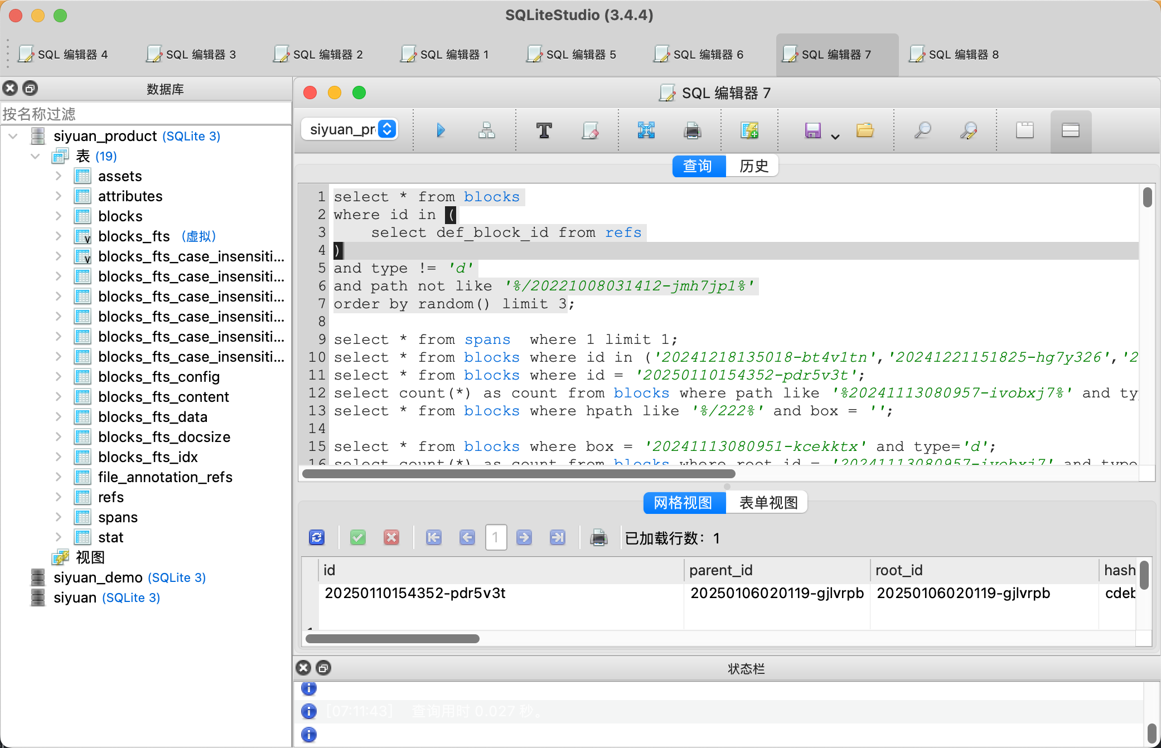Switch to 表单视图 form view

[768, 503]
